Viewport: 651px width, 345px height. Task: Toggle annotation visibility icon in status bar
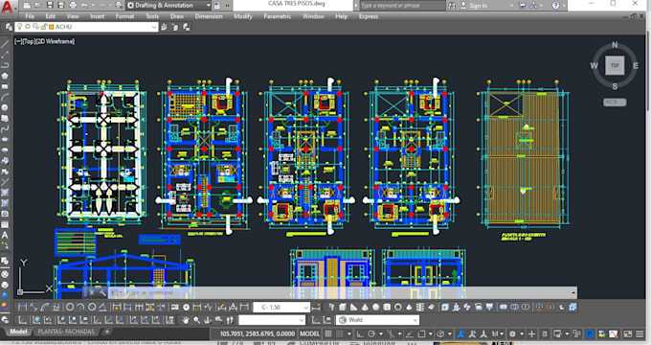[460, 333]
